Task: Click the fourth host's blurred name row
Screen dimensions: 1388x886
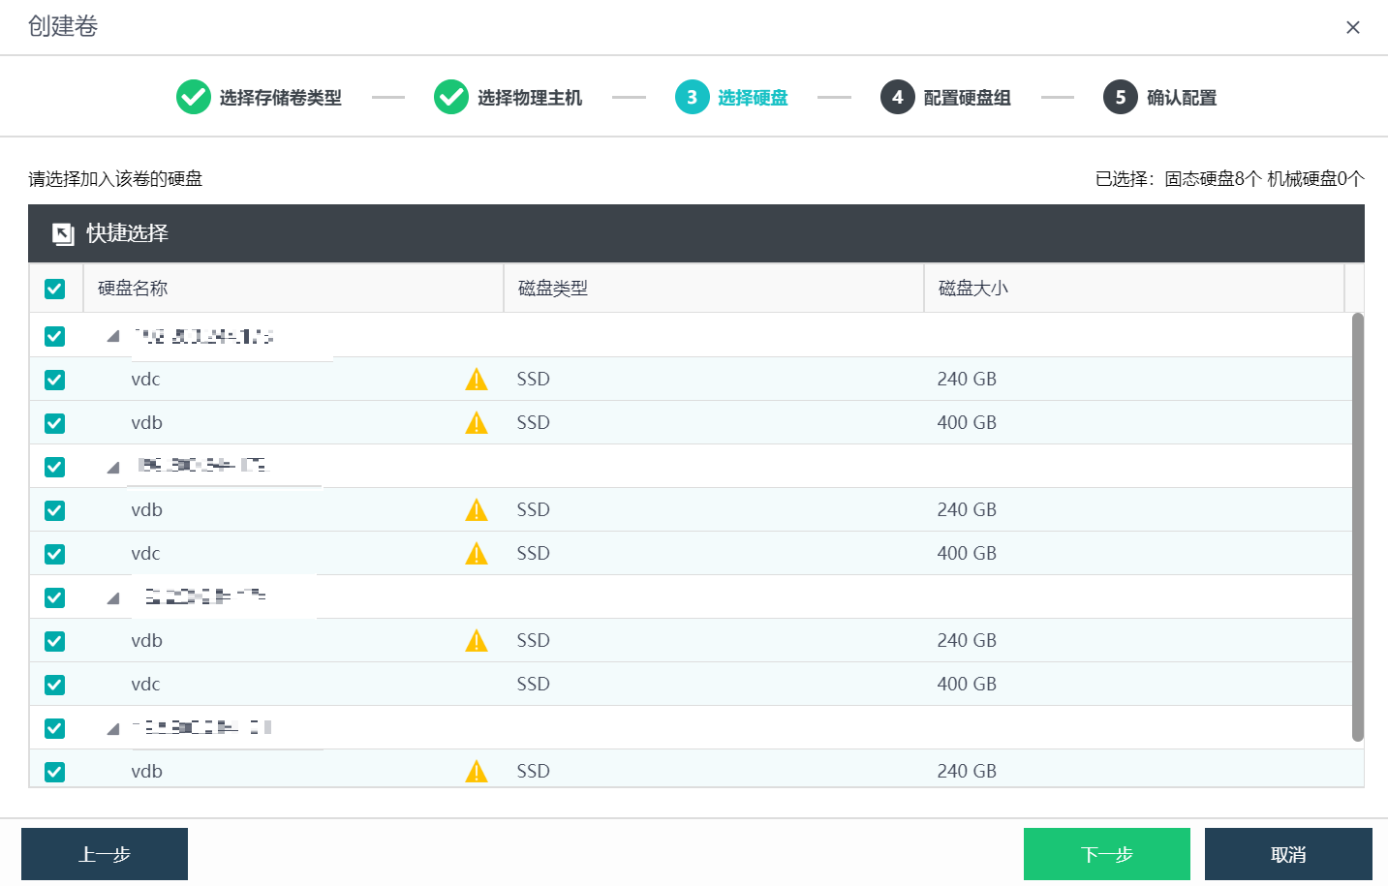Action: 202,727
